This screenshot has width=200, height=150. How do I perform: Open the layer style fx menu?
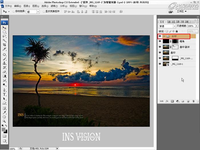pyautogui.click(x=167, y=101)
